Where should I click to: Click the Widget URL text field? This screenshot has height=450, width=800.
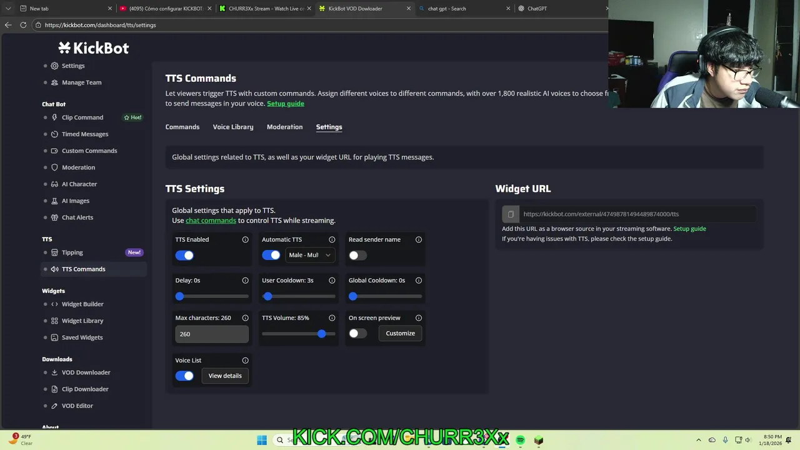click(637, 214)
